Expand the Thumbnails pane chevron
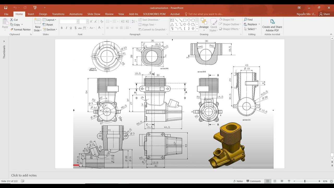334x188 pixels. (x=4, y=41)
